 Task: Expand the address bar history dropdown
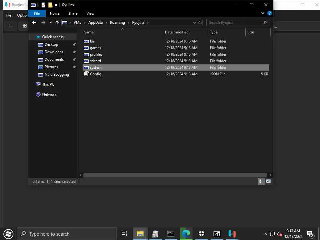point(194,22)
